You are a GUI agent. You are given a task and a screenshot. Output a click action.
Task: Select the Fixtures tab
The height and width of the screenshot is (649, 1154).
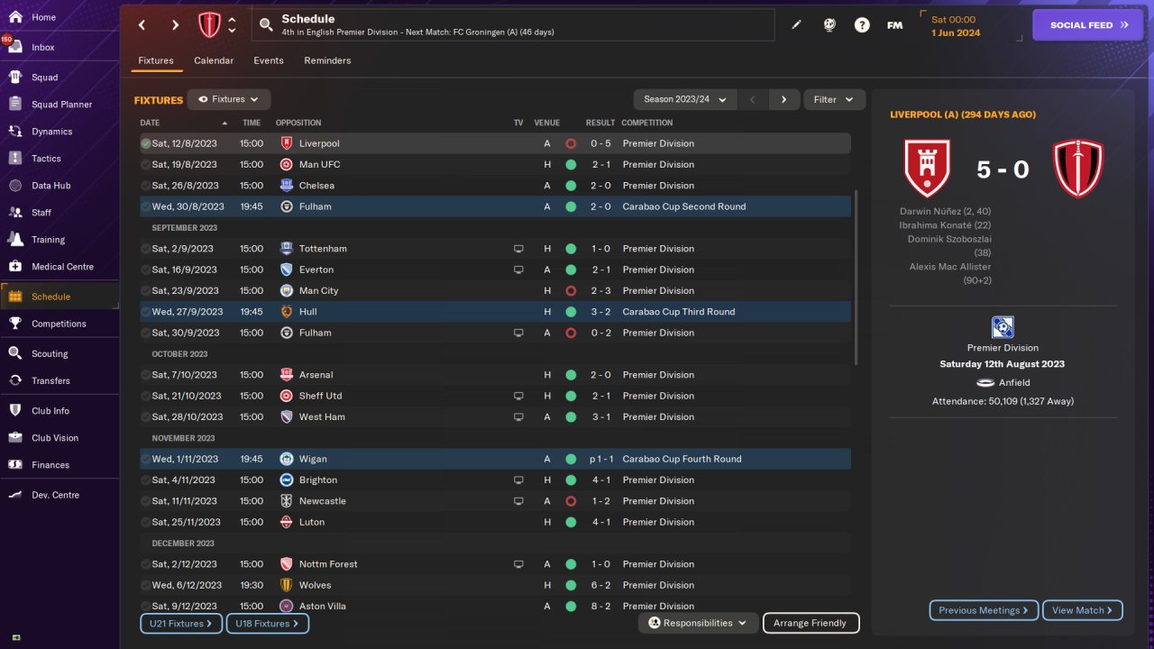(x=156, y=60)
